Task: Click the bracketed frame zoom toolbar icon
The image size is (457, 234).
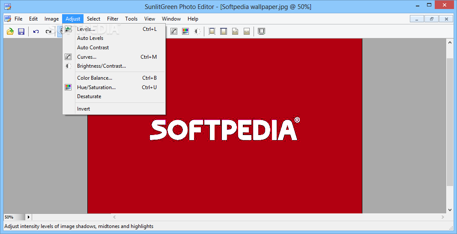Action: pos(212,31)
